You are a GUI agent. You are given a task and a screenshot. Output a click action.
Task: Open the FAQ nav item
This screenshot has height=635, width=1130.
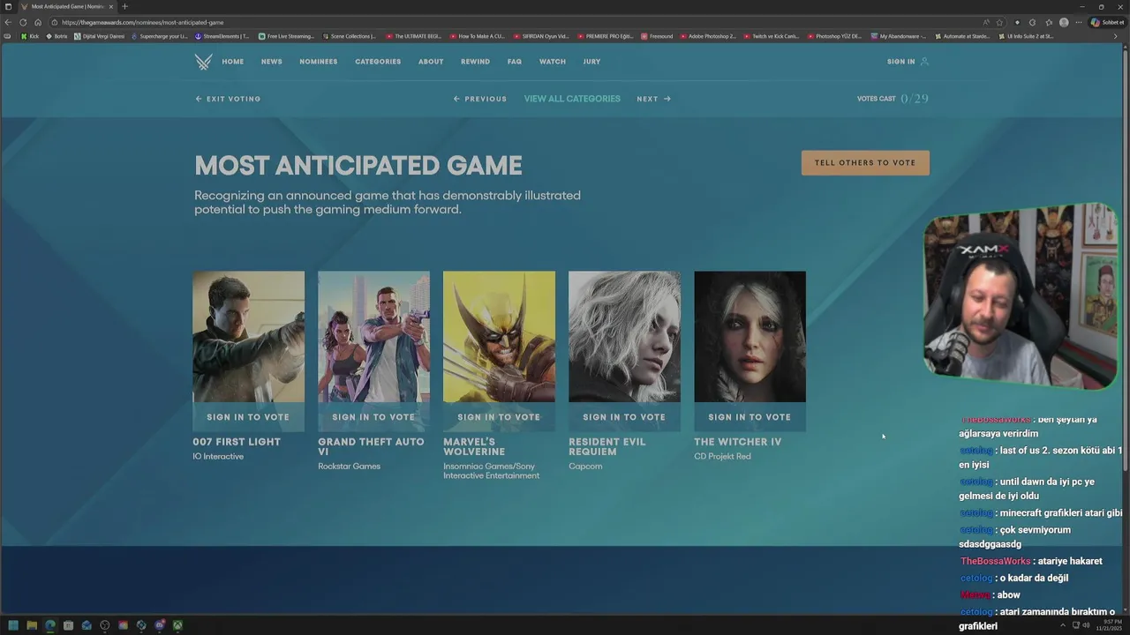[x=515, y=62]
